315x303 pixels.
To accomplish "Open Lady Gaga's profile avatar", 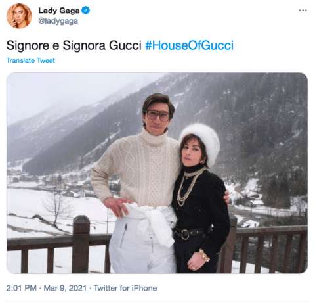I will pos(19,16).
